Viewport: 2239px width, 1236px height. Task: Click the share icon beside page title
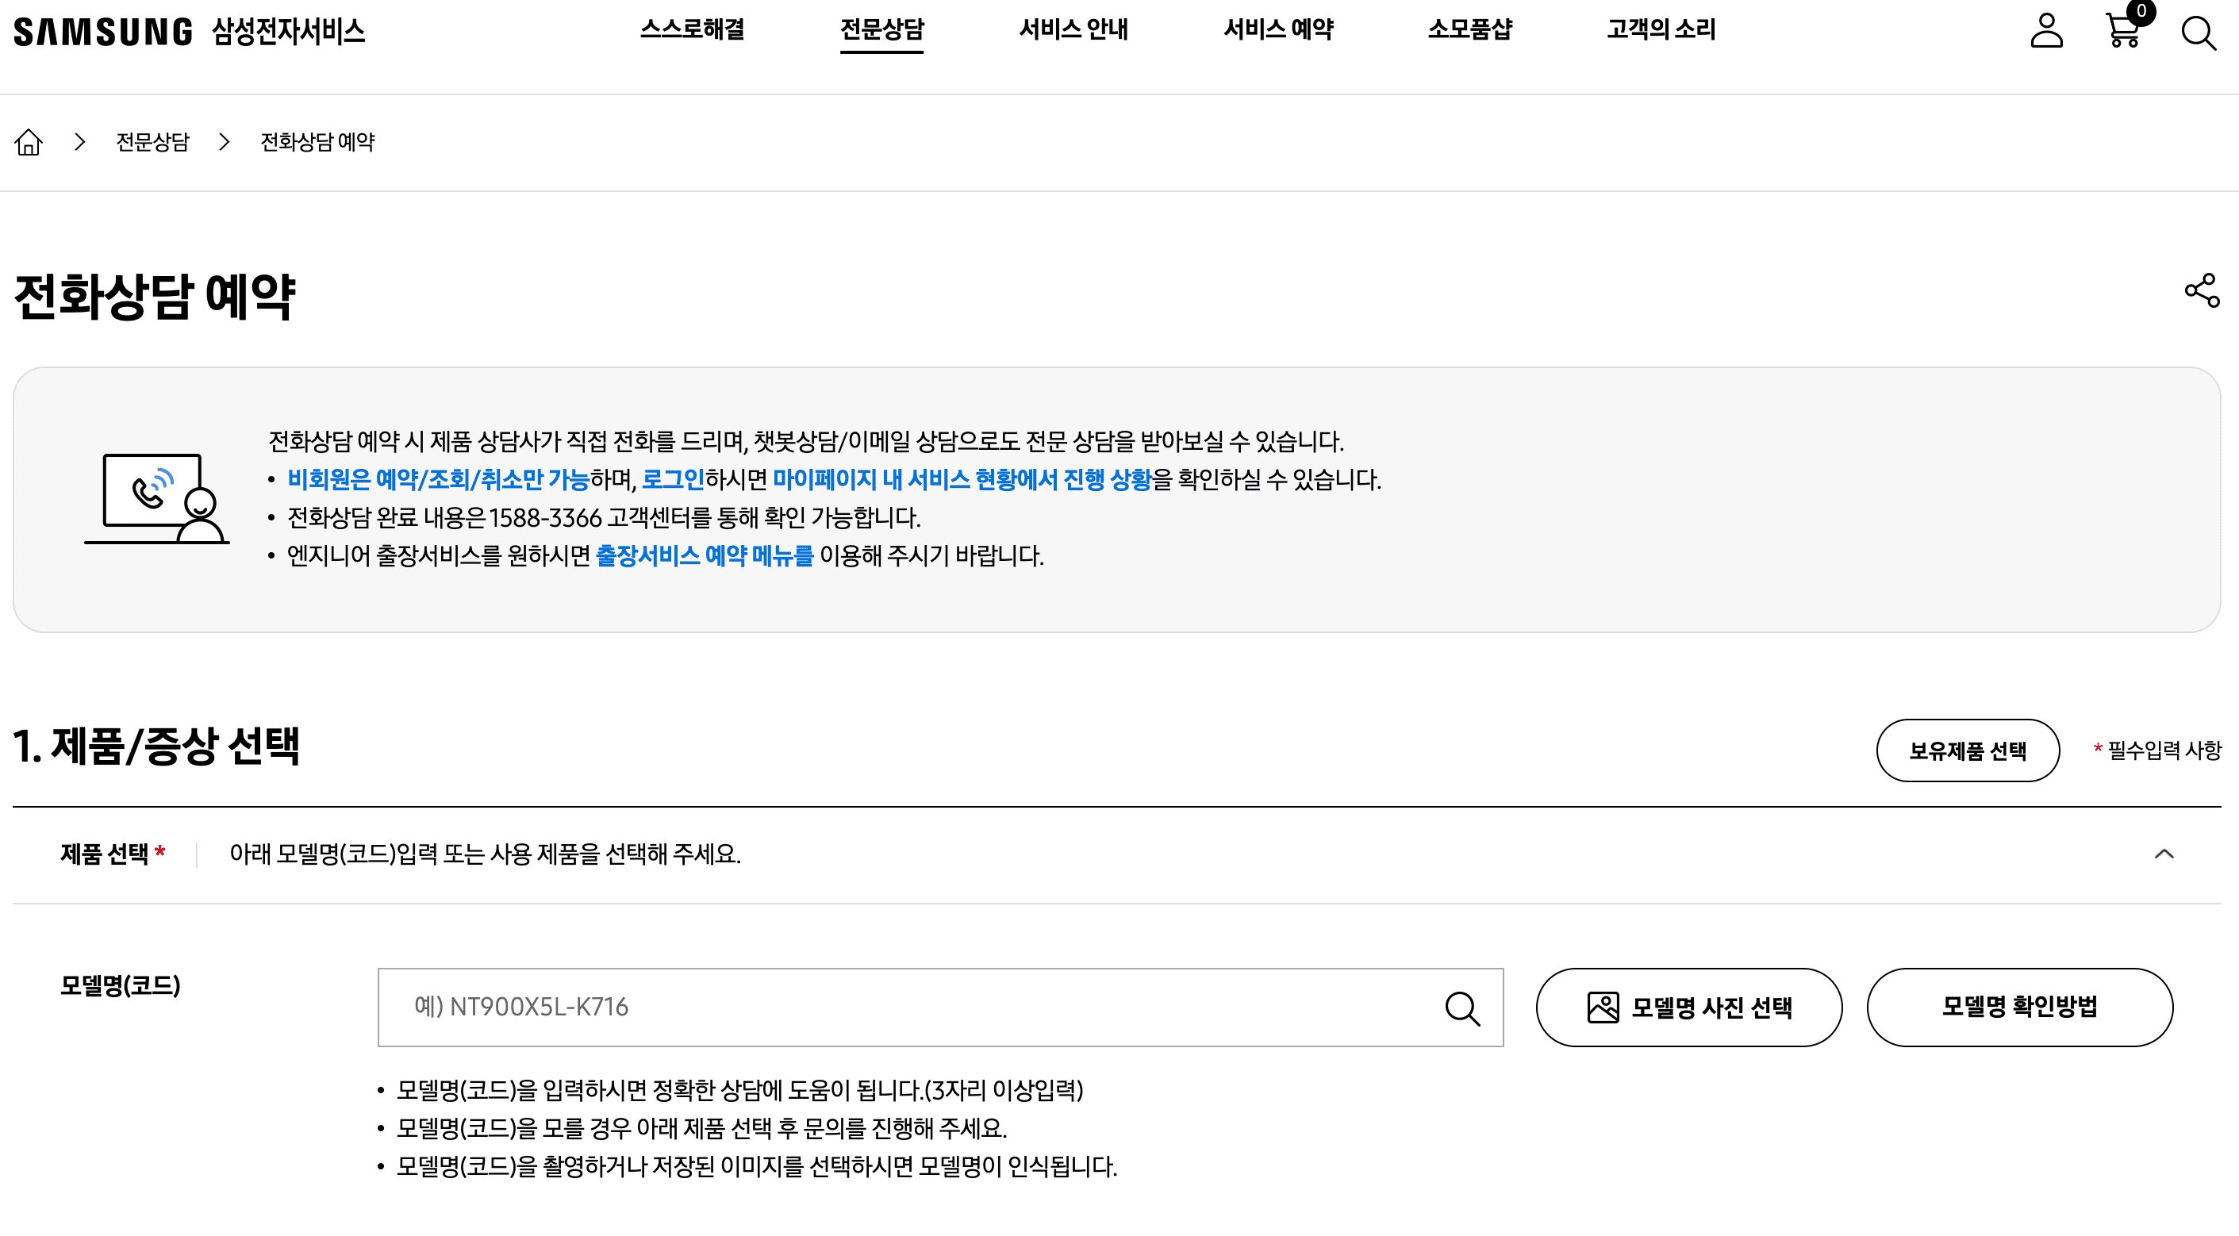2202,290
